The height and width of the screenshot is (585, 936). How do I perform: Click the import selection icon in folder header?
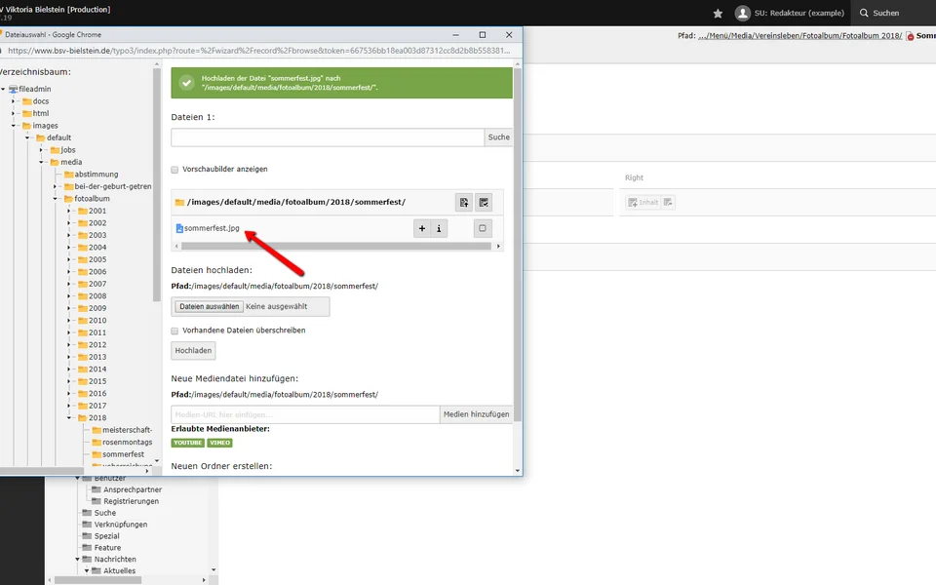[464, 202]
